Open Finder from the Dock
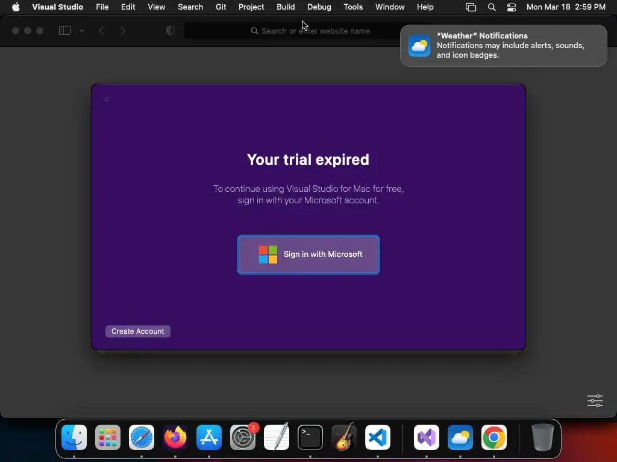 coord(74,437)
